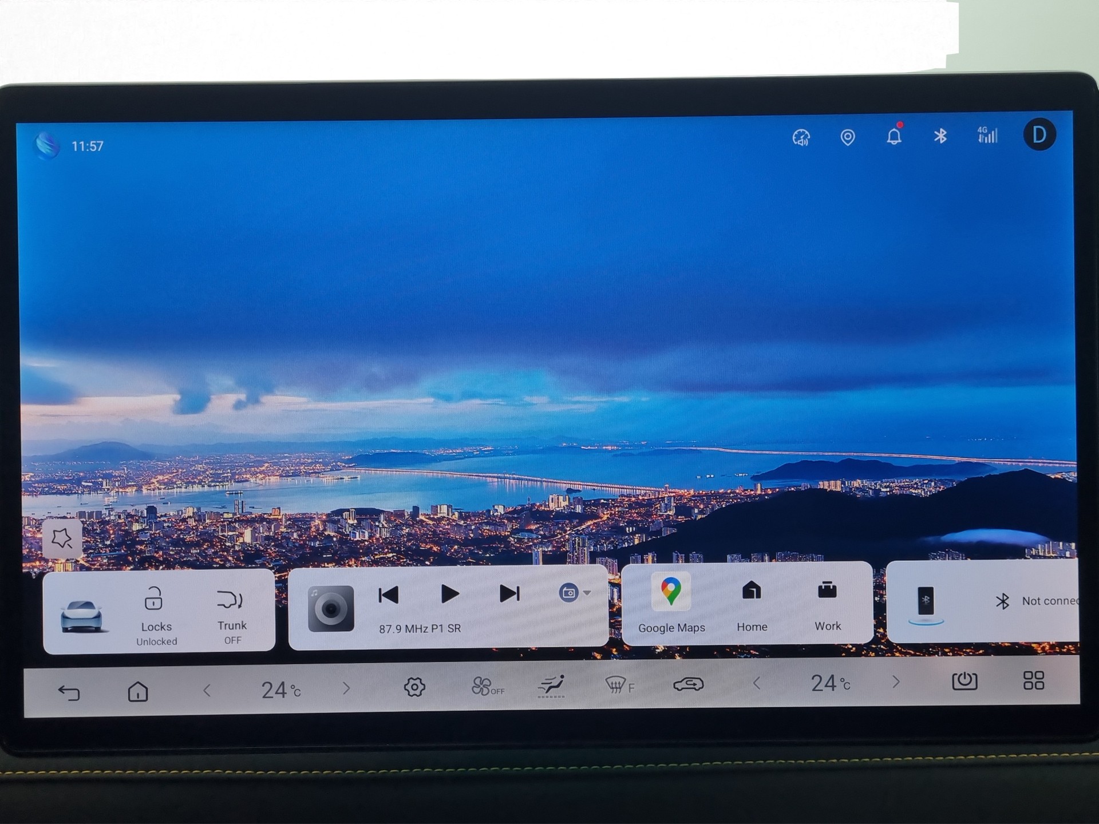Tap the screen power button icon
Screen dimensions: 1099x824
tap(964, 680)
